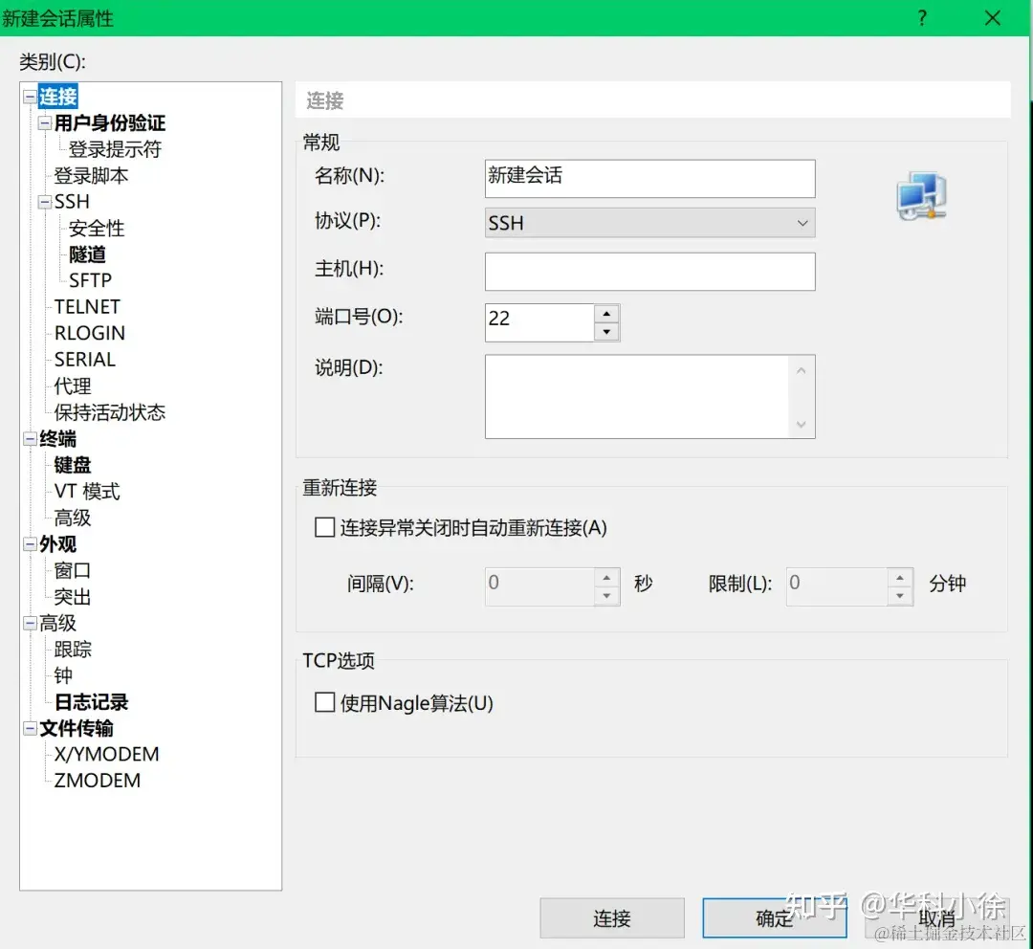This screenshot has height=949, width=1033.
Task: Focus the 名称 input field
Action: click(x=649, y=179)
